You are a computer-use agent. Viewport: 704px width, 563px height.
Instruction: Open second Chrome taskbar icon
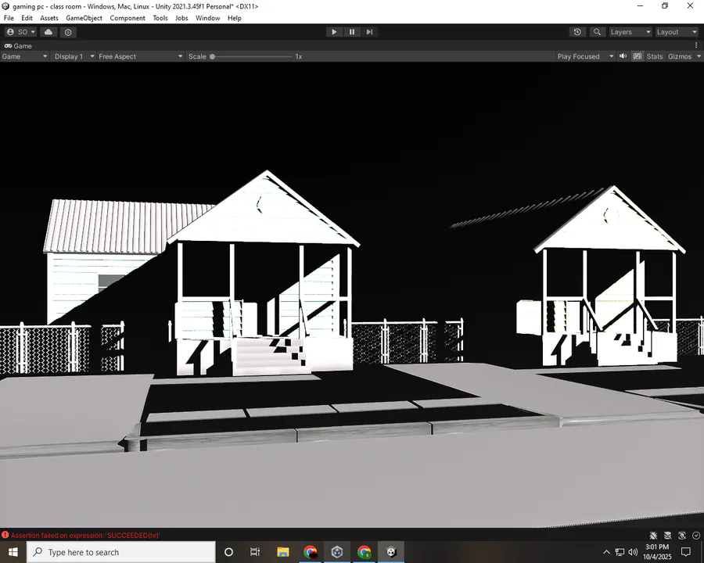point(364,552)
